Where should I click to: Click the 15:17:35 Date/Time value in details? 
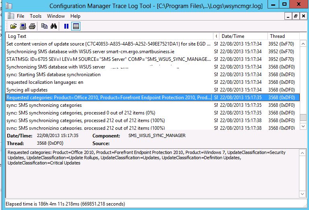tap(58, 135)
